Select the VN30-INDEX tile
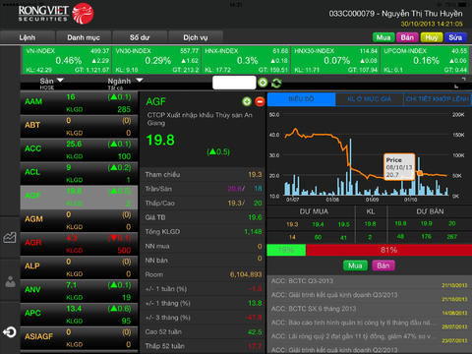The width and height of the screenshot is (472, 354). click(x=156, y=60)
